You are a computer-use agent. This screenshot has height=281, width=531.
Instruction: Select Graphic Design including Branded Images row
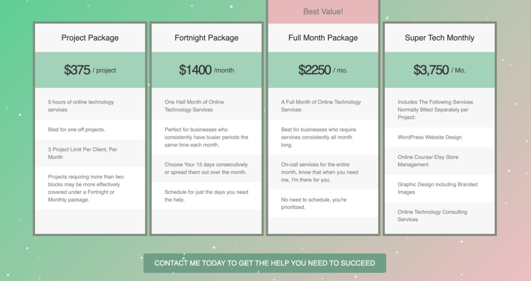[x=437, y=188]
